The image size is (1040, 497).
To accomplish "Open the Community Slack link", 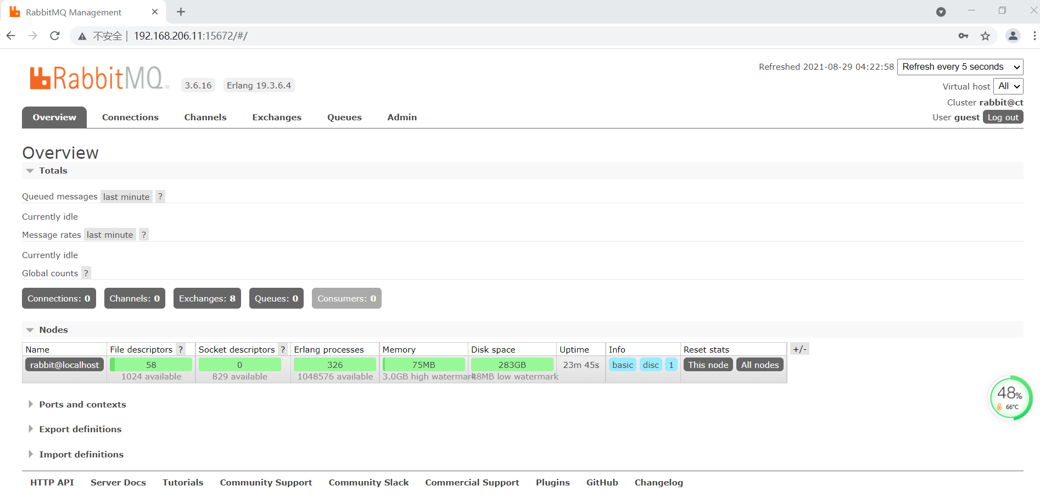I will pos(368,483).
